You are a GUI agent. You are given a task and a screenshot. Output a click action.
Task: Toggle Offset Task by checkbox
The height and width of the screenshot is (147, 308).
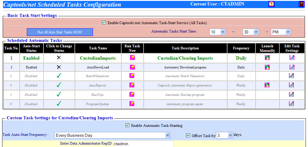coord(188,136)
